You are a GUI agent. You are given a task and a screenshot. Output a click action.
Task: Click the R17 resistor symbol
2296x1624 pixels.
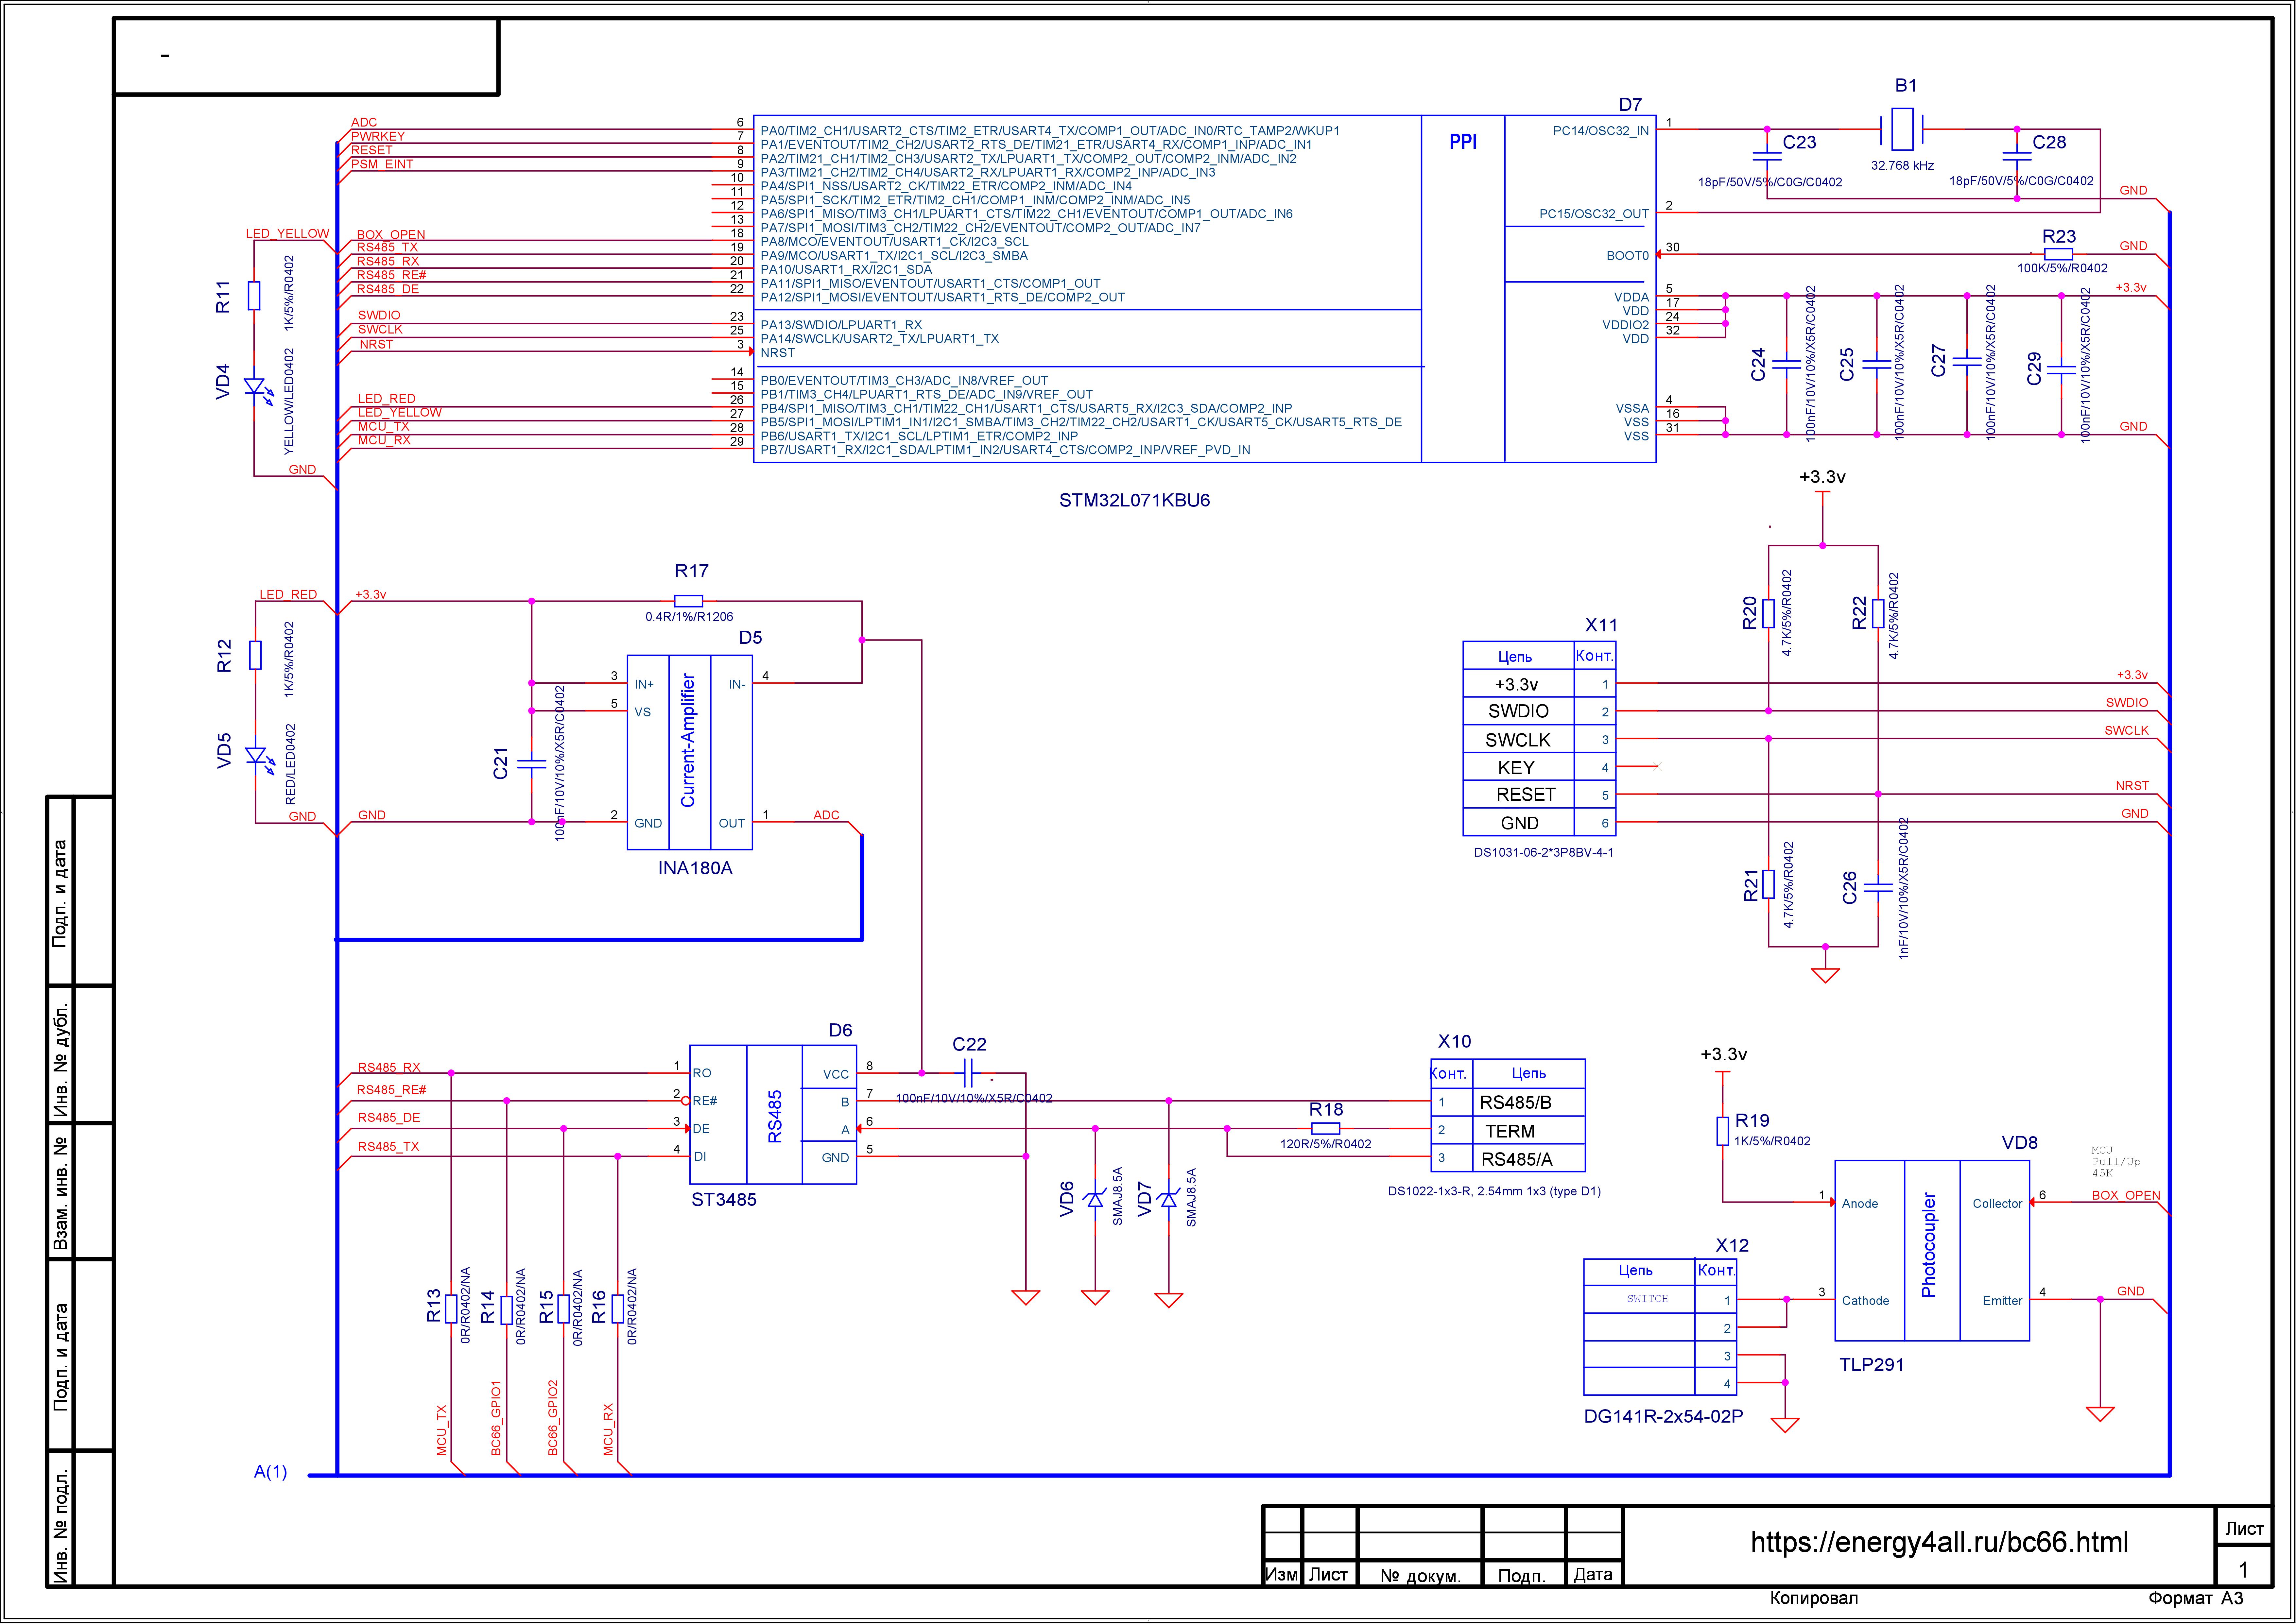pyautogui.click(x=688, y=601)
